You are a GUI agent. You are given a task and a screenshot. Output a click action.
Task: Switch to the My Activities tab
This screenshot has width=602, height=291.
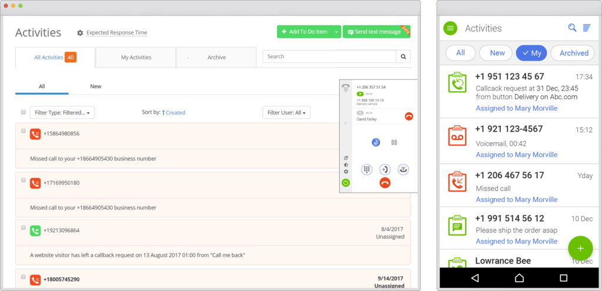tap(136, 57)
